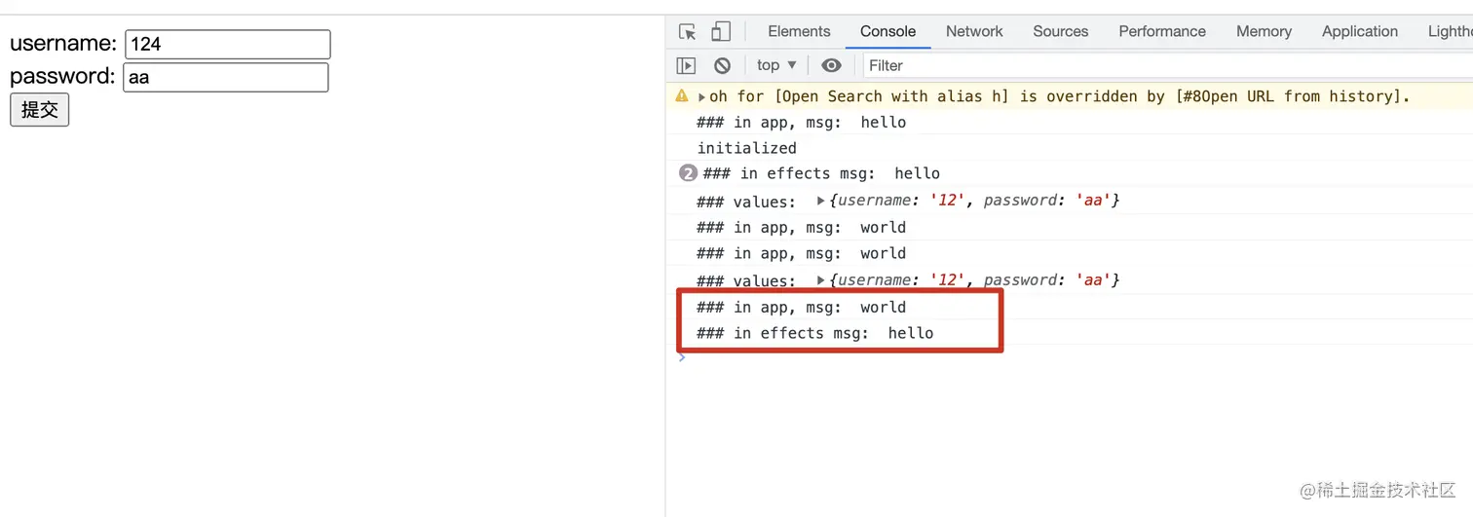Viewport: 1473px width, 517px height.
Task: Show the console sidebar panel icon
Action: (x=687, y=65)
